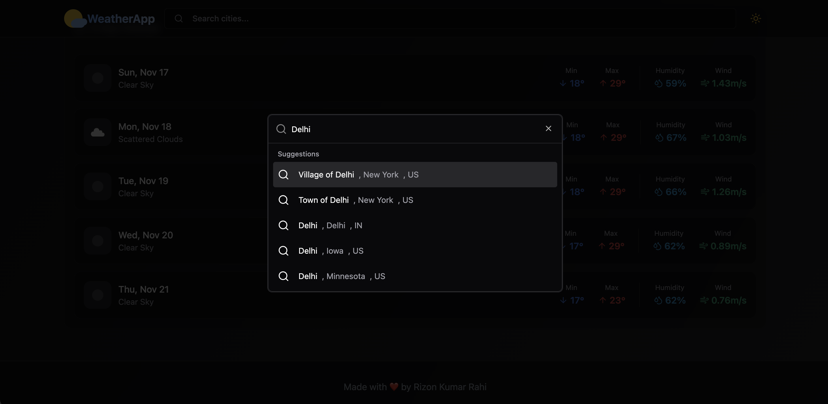Click the search icon beside Village of Delhi
828x404 pixels.
tap(284, 175)
